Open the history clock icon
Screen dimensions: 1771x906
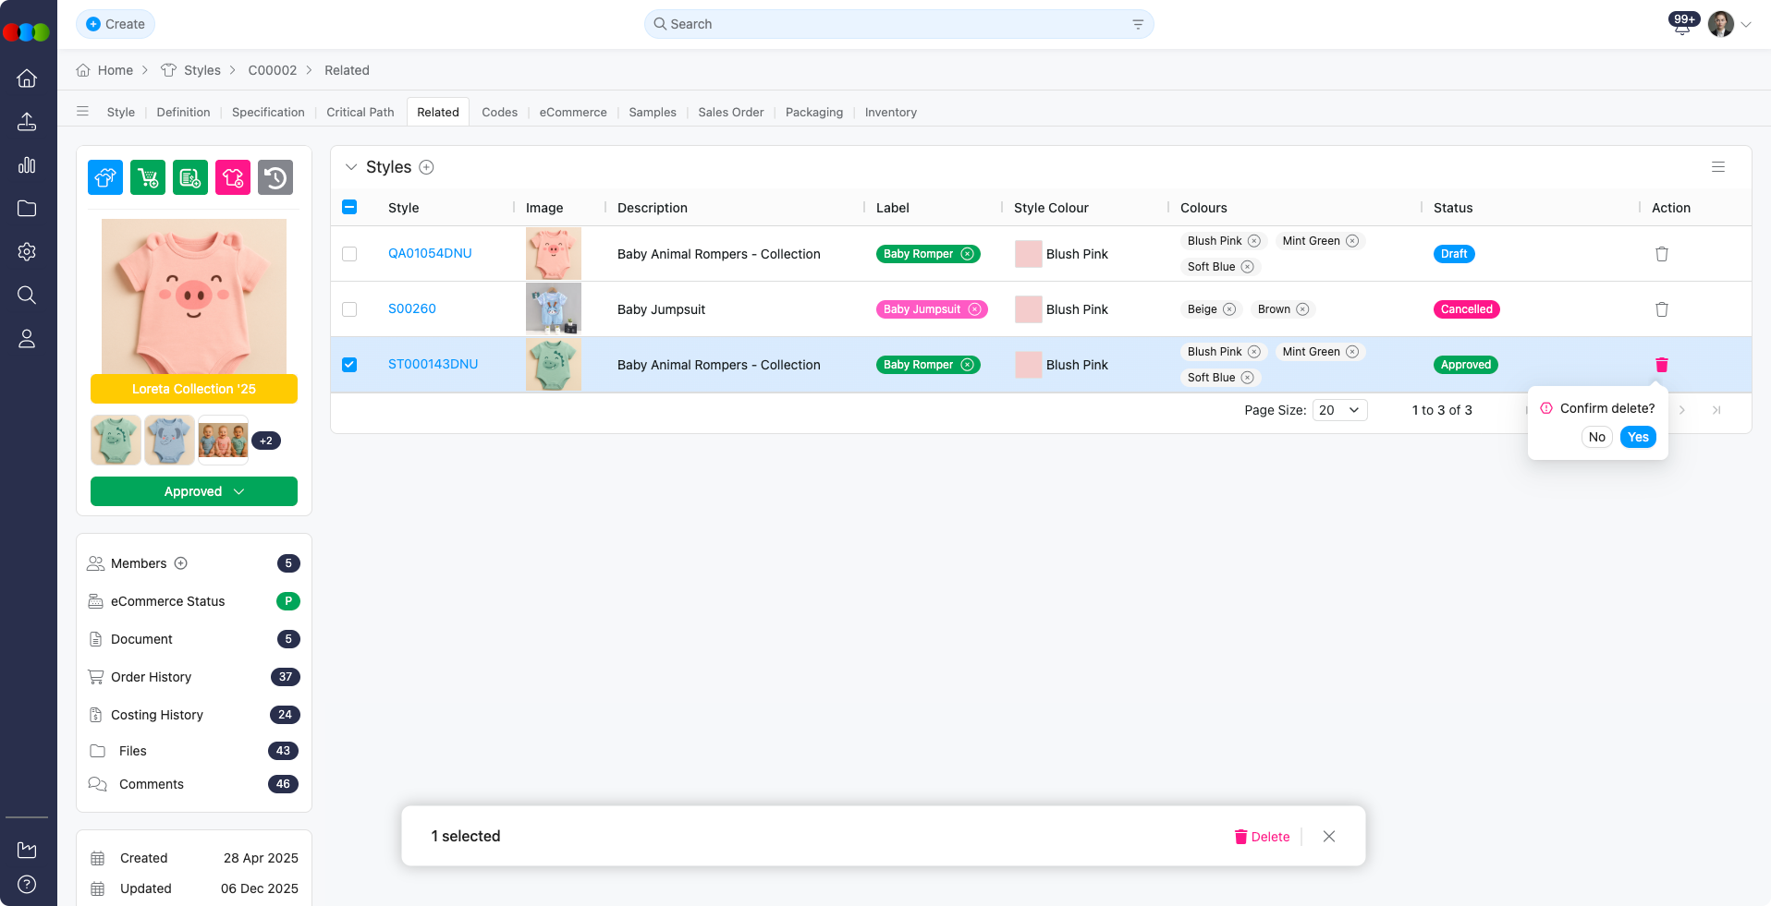coord(275,177)
